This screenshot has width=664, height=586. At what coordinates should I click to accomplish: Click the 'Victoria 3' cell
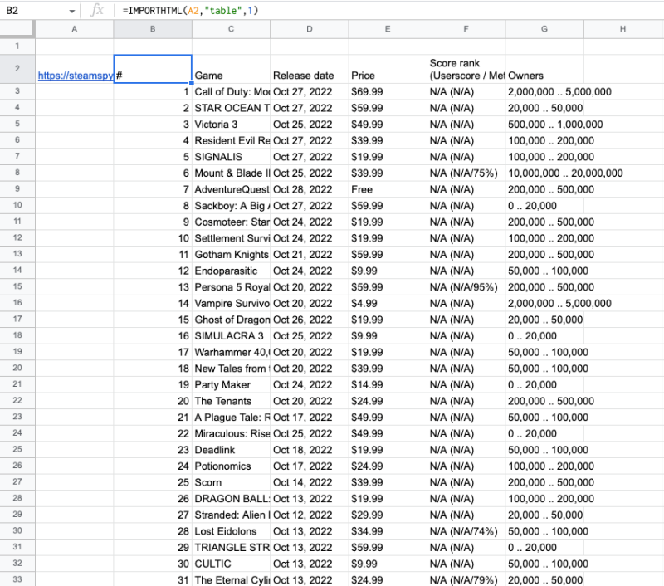pyautogui.click(x=231, y=125)
